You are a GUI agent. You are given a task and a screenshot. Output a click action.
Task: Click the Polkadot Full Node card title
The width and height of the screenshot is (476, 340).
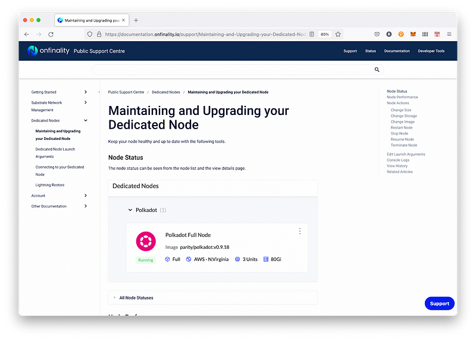[x=188, y=235]
